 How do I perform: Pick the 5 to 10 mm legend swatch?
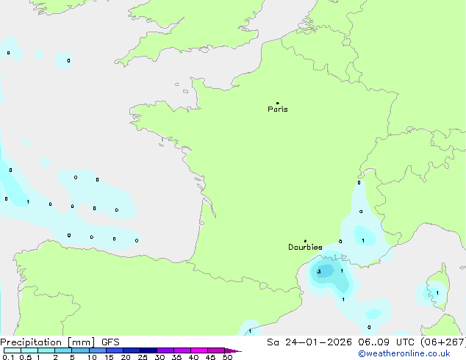point(80,350)
